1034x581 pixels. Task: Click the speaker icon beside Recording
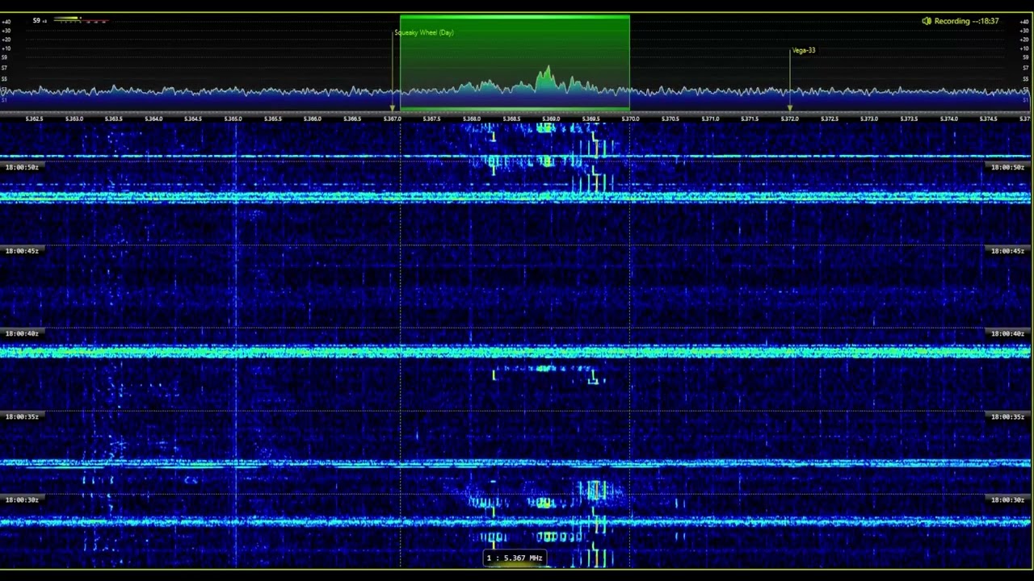point(927,21)
